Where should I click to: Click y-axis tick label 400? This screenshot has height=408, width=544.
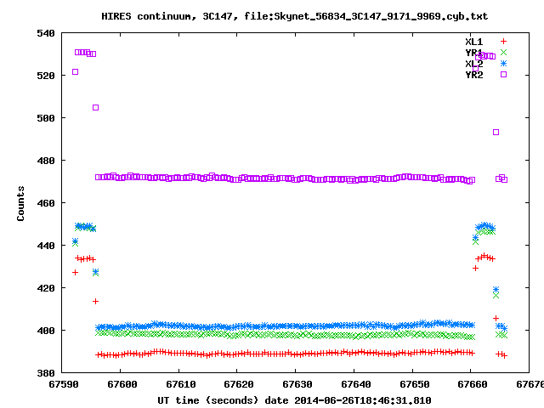point(46,331)
